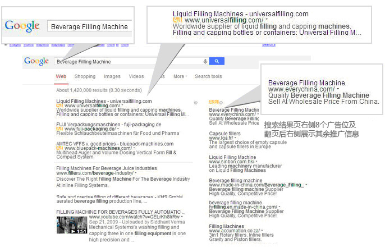Switch to the Shopping tab
Viewport: 385px width, 247px height.
tap(85, 76)
